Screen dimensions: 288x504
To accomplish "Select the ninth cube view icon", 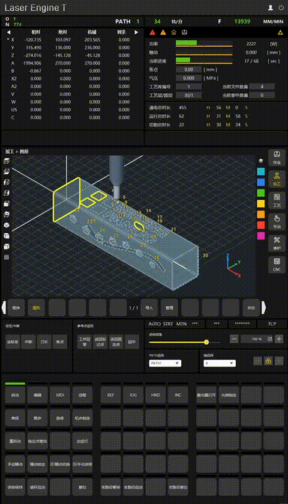I will (x=7, y=247).
